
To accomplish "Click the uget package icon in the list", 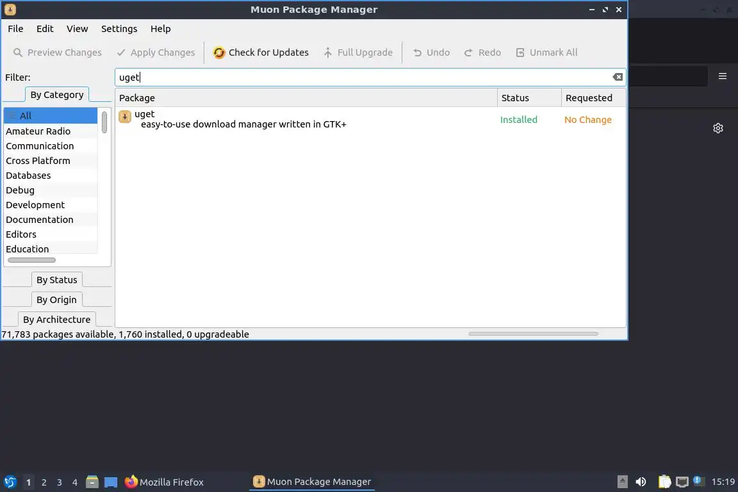I will tap(125, 117).
